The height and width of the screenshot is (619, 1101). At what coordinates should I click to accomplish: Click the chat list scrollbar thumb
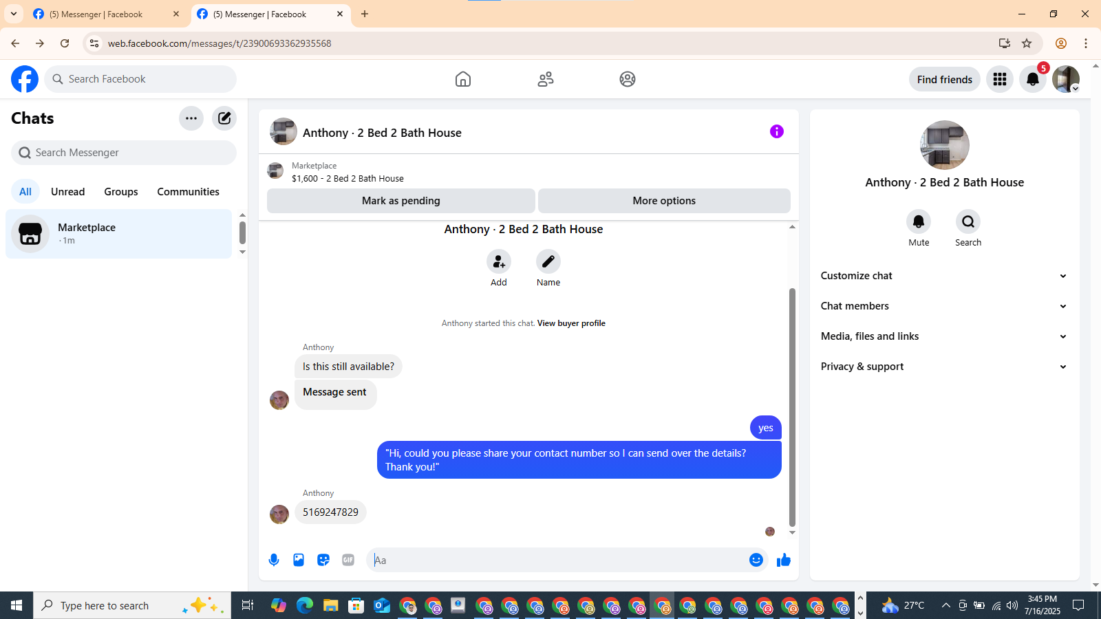tap(242, 232)
